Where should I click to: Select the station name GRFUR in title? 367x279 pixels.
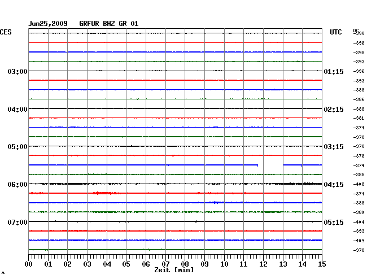pos(89,24)
